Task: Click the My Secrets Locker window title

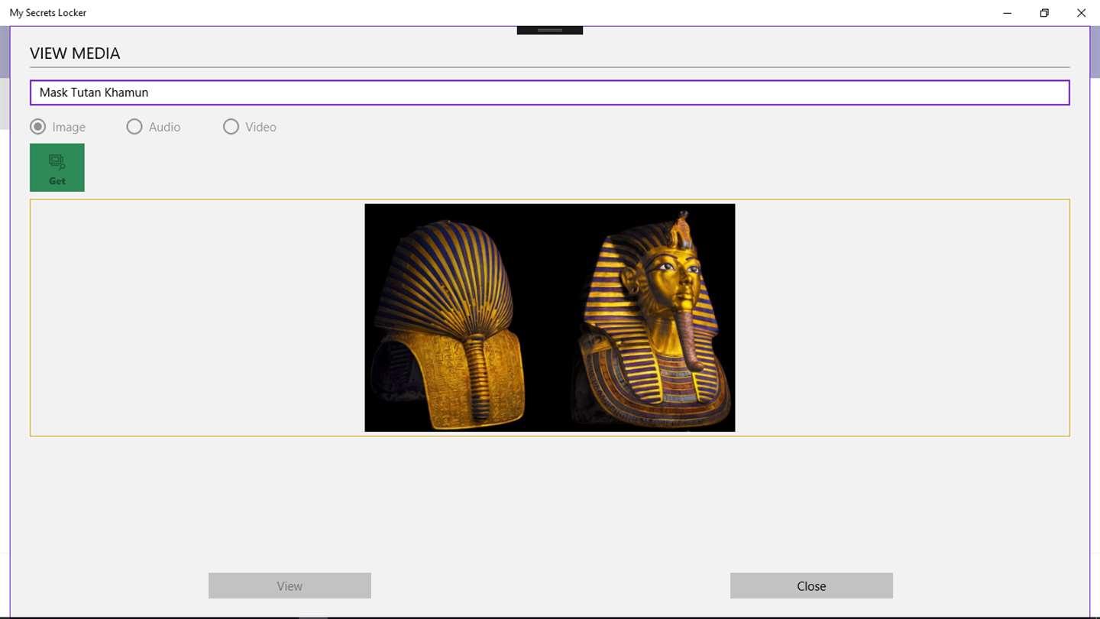Action: 48,13
